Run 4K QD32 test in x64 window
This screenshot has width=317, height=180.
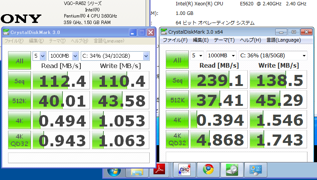[177, 139]
